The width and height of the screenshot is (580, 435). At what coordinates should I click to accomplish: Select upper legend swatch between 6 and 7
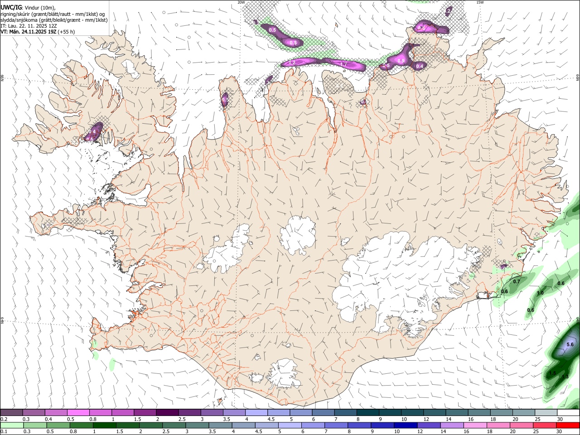click(x=323, y=412)
